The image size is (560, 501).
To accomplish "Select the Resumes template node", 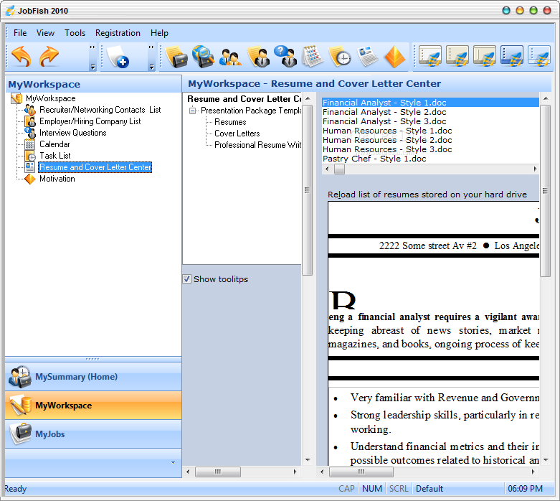I will (x=230, y=122).
